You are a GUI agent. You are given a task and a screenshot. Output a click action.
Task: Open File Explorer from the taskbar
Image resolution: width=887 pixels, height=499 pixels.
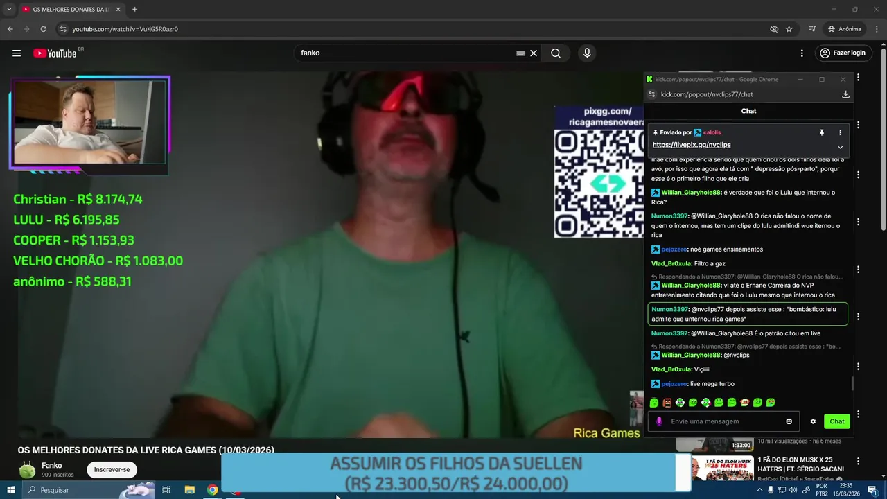tap(190, 490)
